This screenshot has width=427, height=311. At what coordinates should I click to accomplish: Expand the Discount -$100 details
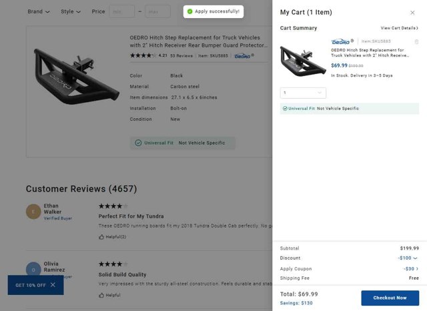(x=408, y=258)
